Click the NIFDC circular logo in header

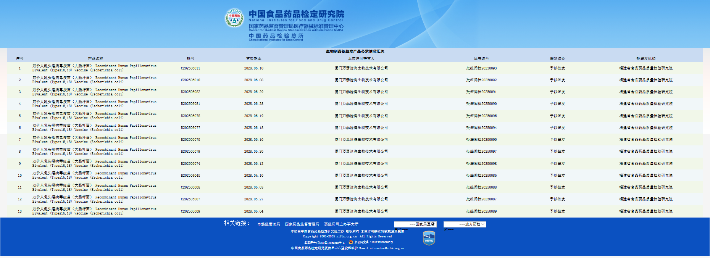tap(234, 18)
